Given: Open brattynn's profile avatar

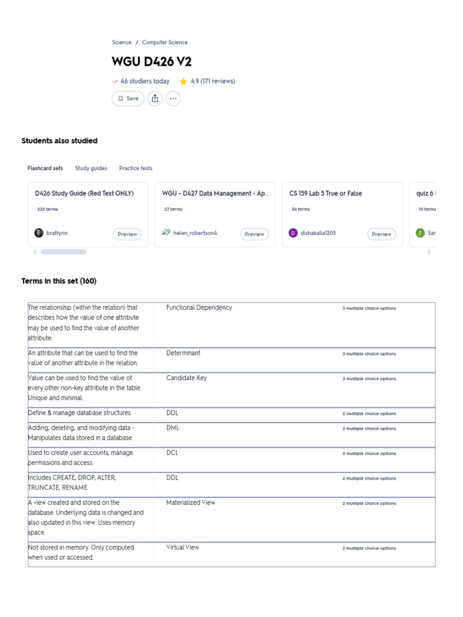Looking at the screenshot, I should pos(39,233).
